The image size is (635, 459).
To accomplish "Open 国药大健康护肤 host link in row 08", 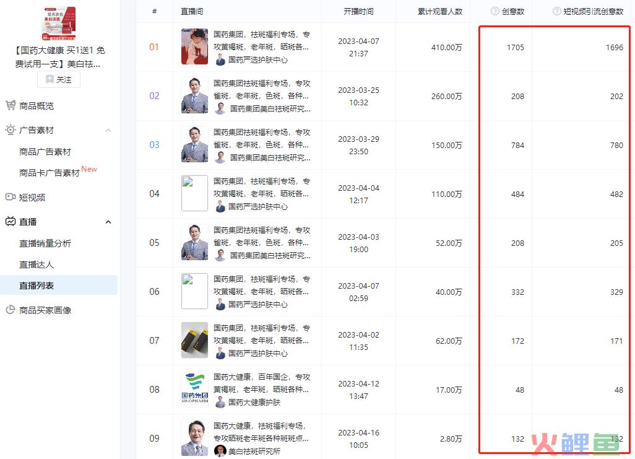I will tap(254, 402).
